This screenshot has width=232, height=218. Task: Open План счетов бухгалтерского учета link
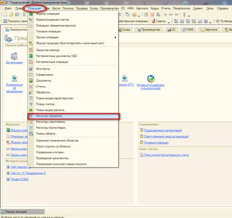coord(166,155)
